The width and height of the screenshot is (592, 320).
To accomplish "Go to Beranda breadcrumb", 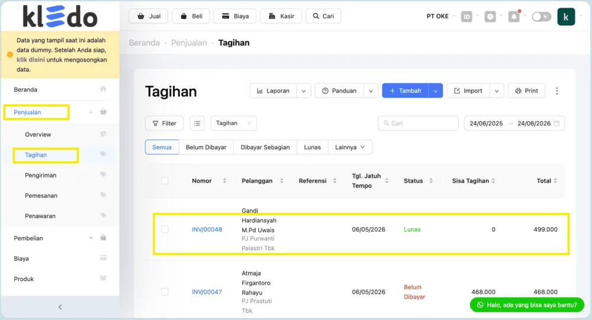I will tap(144, 43).
